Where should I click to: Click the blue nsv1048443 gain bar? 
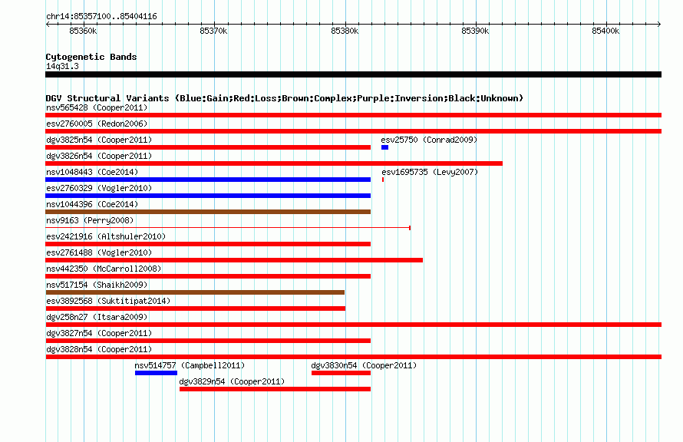[x=208, y=180]
